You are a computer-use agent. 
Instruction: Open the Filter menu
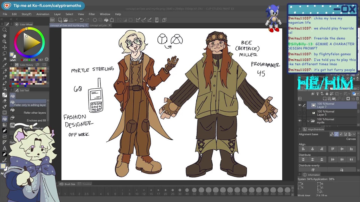point(92,14)
